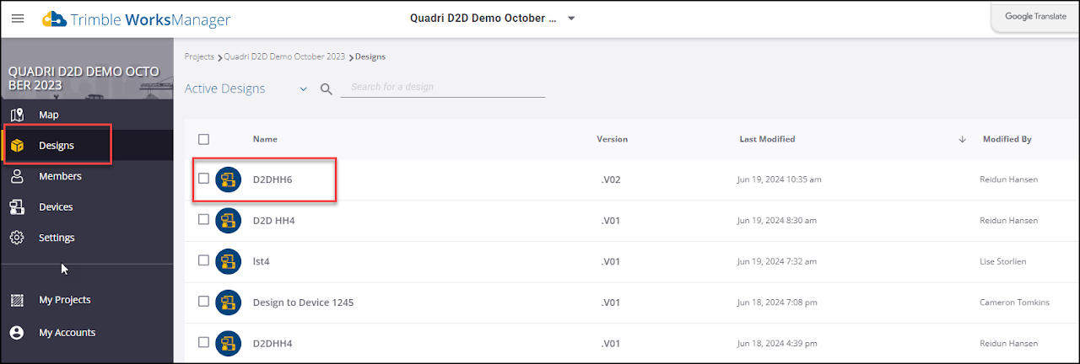Click the Settings gear icon
Screen dimensions: 1080x364
click(x=16, y=238)
